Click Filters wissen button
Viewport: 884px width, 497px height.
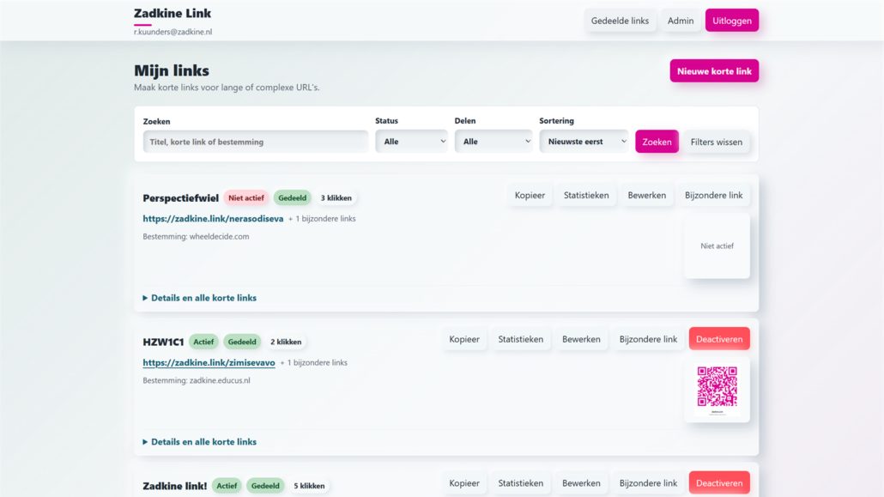click(x=717, y=142)
